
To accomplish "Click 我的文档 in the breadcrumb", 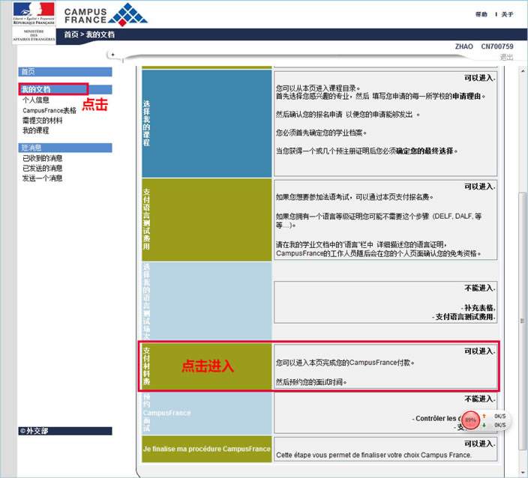I will pos(100,34).
